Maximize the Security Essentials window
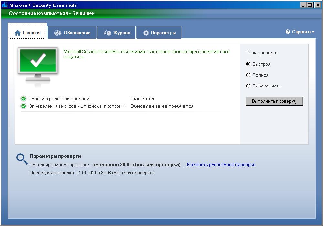Screen dimensions: 323x226 coord(310,5)
